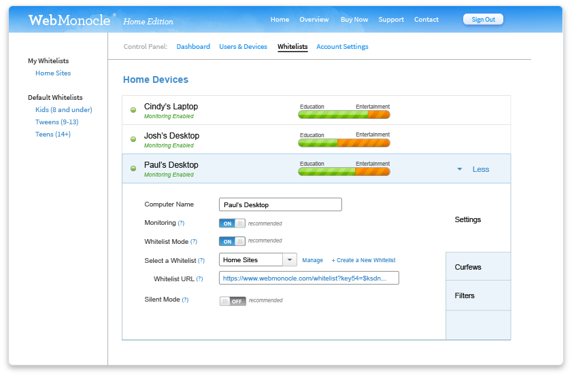Open Silent Mode help question mark

pyautogui.click(x=185, y=300)
